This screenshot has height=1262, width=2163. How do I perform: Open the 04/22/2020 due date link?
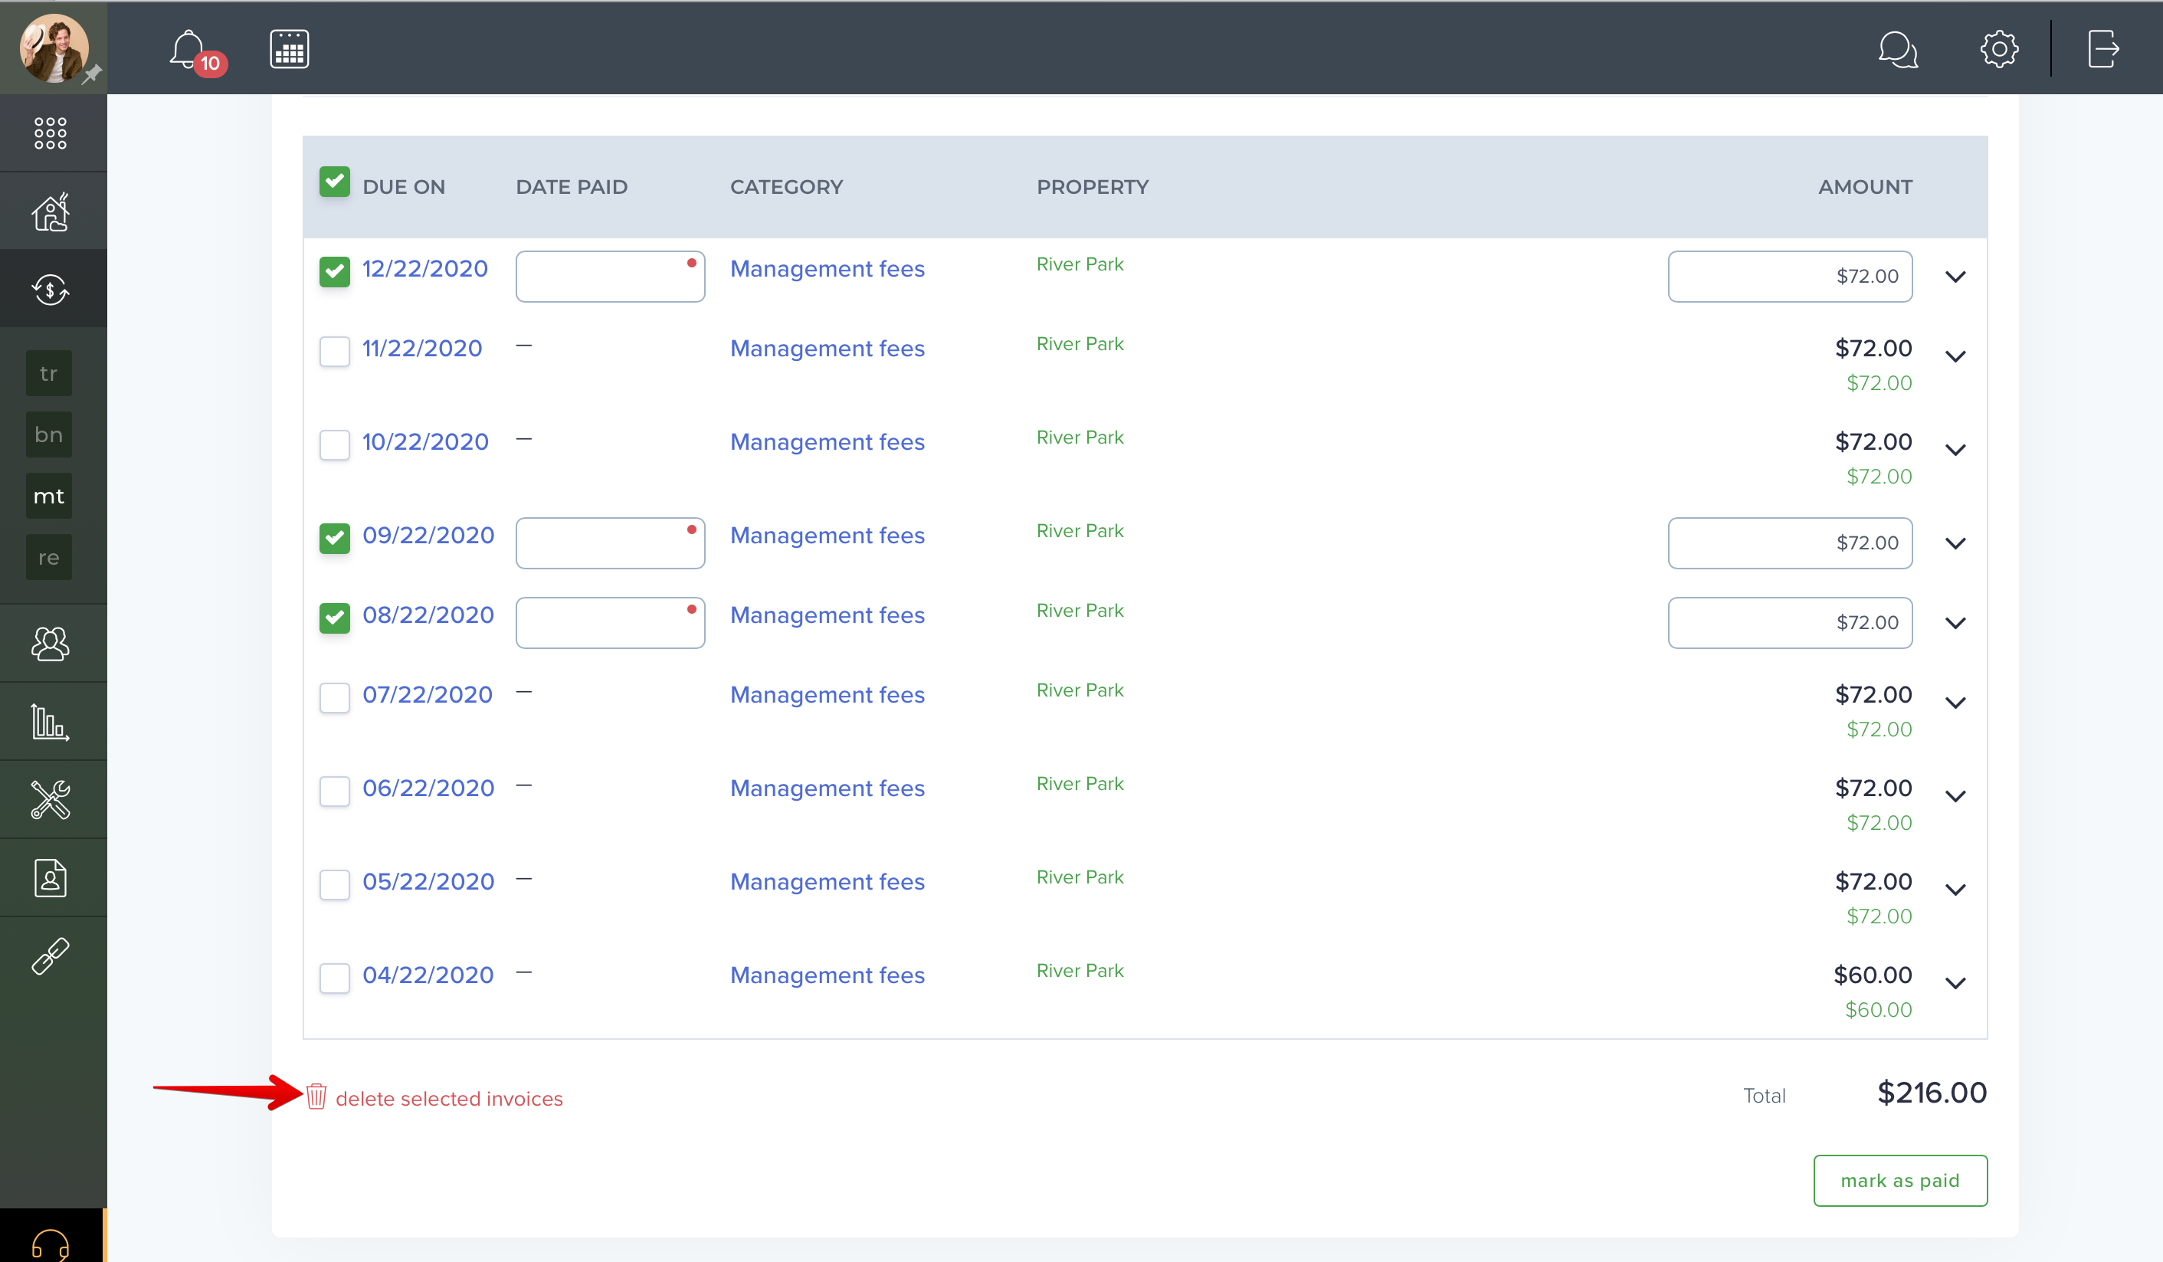click(x=428, y=975)
